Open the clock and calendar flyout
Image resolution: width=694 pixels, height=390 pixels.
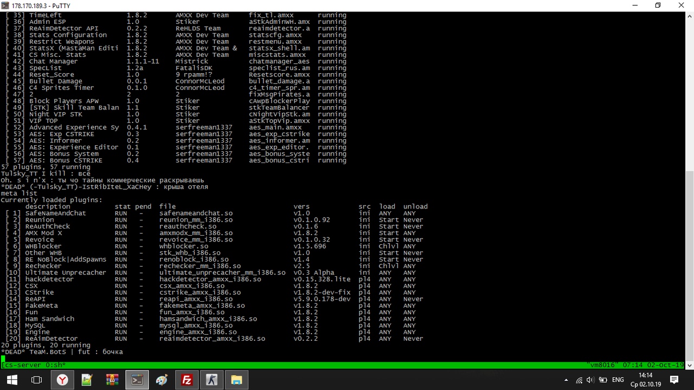[x=645, y=380]
